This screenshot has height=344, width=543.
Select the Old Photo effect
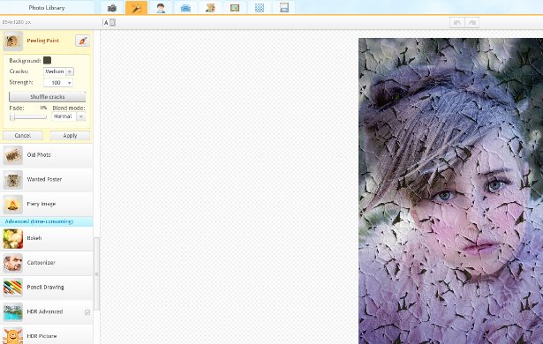(x=47, y=155)
